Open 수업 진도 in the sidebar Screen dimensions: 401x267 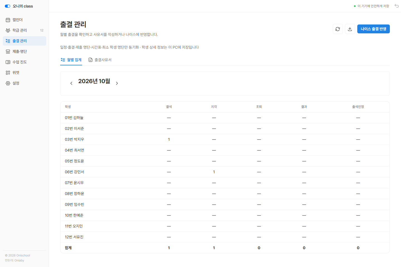[x=25, y=62]
